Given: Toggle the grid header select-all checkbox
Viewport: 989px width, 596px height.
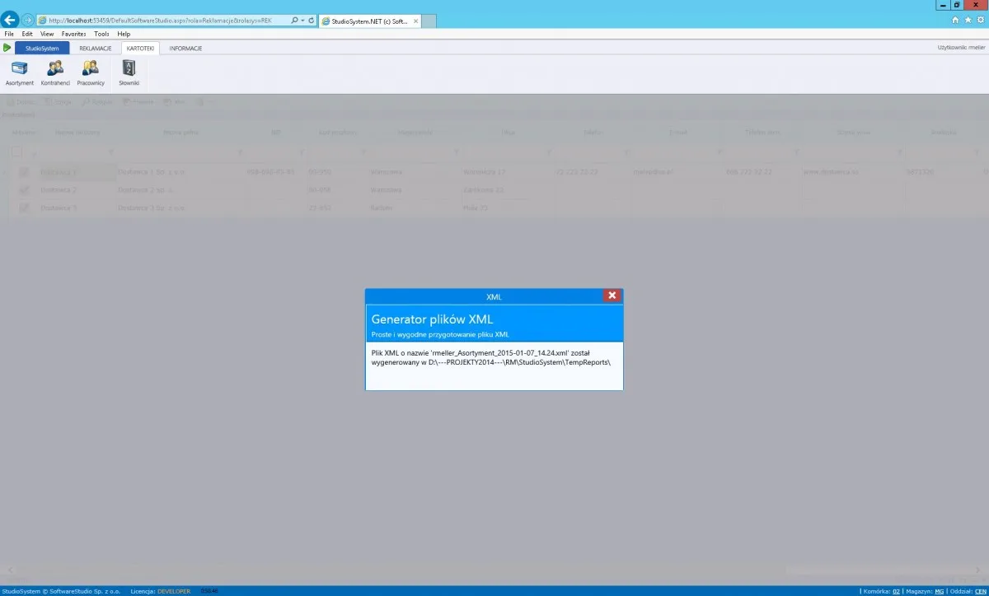Looking at the screenshot, I should tap(16, 151).
